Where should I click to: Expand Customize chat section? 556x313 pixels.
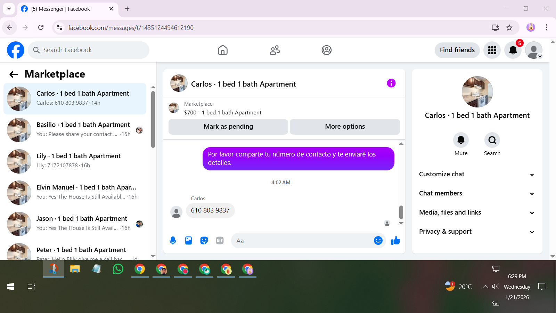pyautogui.click(x=477, y=174)
